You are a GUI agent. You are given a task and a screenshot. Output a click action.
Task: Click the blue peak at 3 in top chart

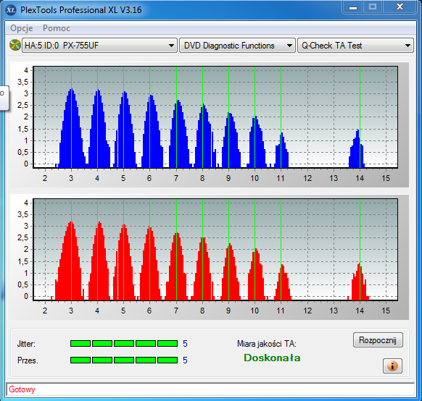pyautogui.click(x=72, y=128)
